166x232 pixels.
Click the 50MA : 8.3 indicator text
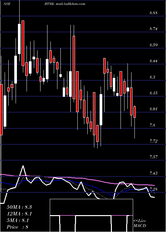pyautogui.click(x=19, y=207)
